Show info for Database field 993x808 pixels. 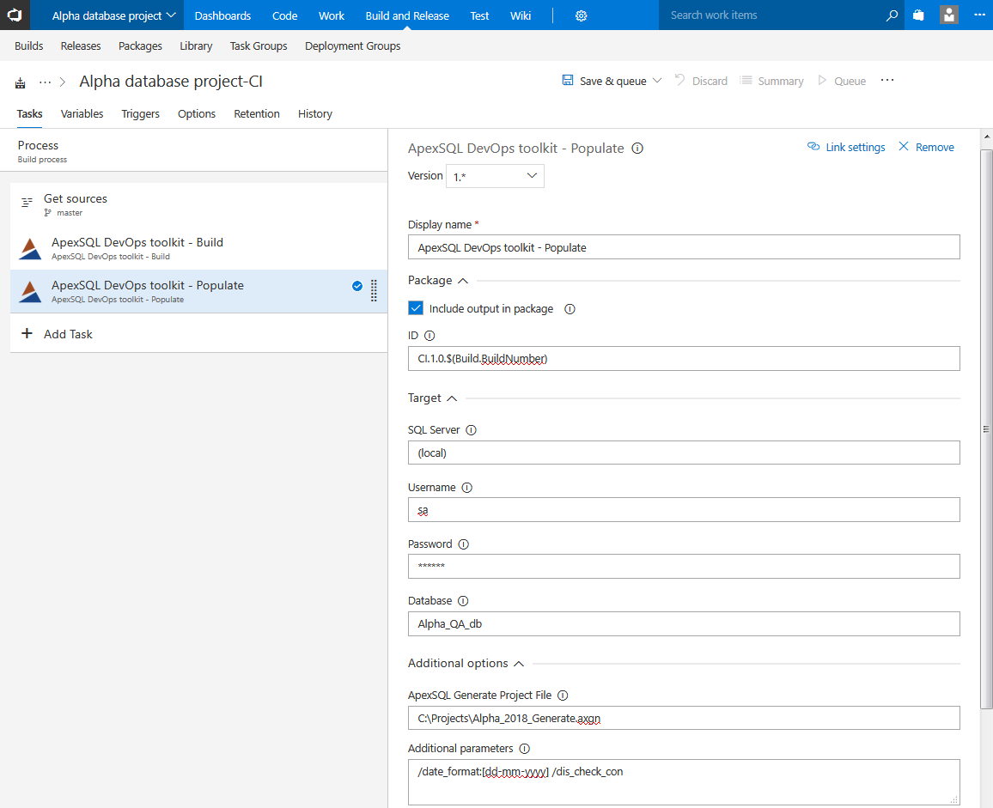point(463,601)
